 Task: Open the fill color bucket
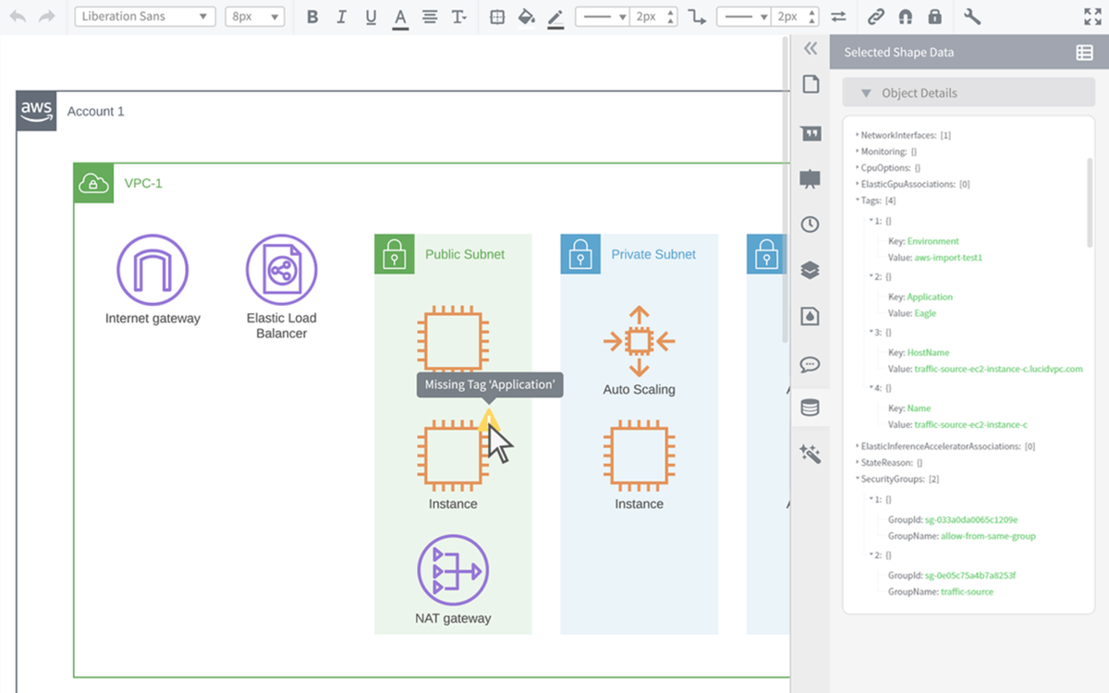click(526, 17)
